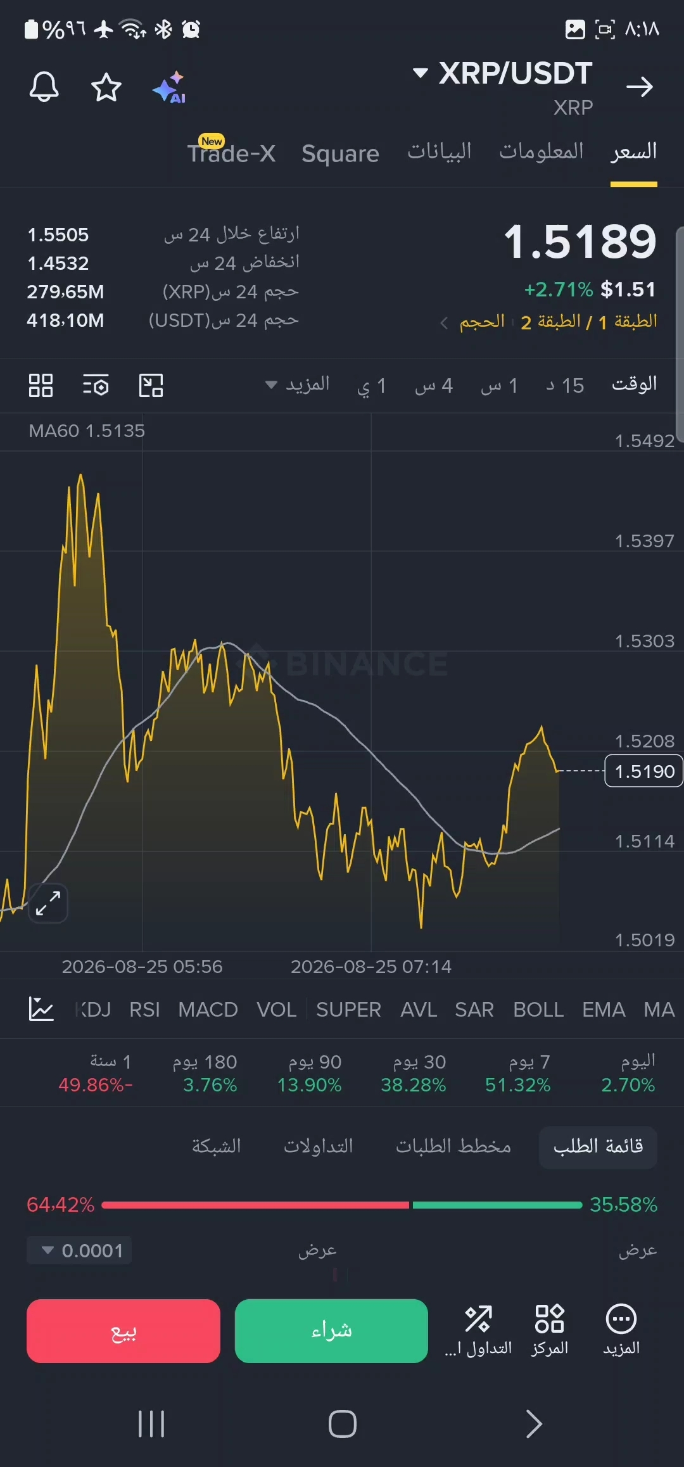Image resolution: width=684 pixels, height=1467 pixels.
Task: Tap the Android recent apps button
Action: [151, 1424]
